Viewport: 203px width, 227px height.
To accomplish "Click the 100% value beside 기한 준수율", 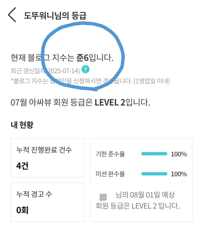I will click(x=179, y=154).
